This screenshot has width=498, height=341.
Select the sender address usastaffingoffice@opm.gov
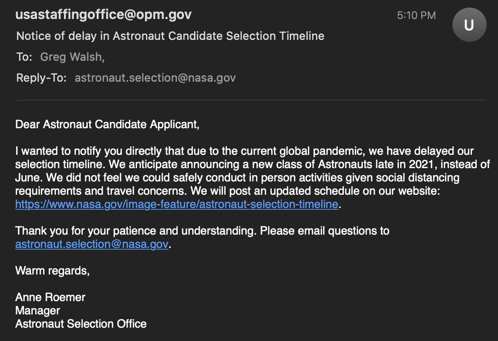pyautogui.click(x=103, y=15)
